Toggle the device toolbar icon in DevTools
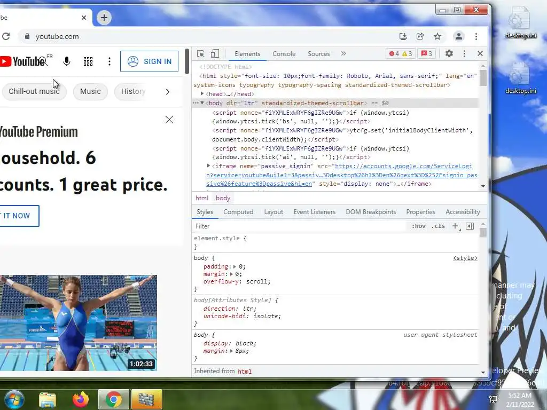 coord(215,54)
